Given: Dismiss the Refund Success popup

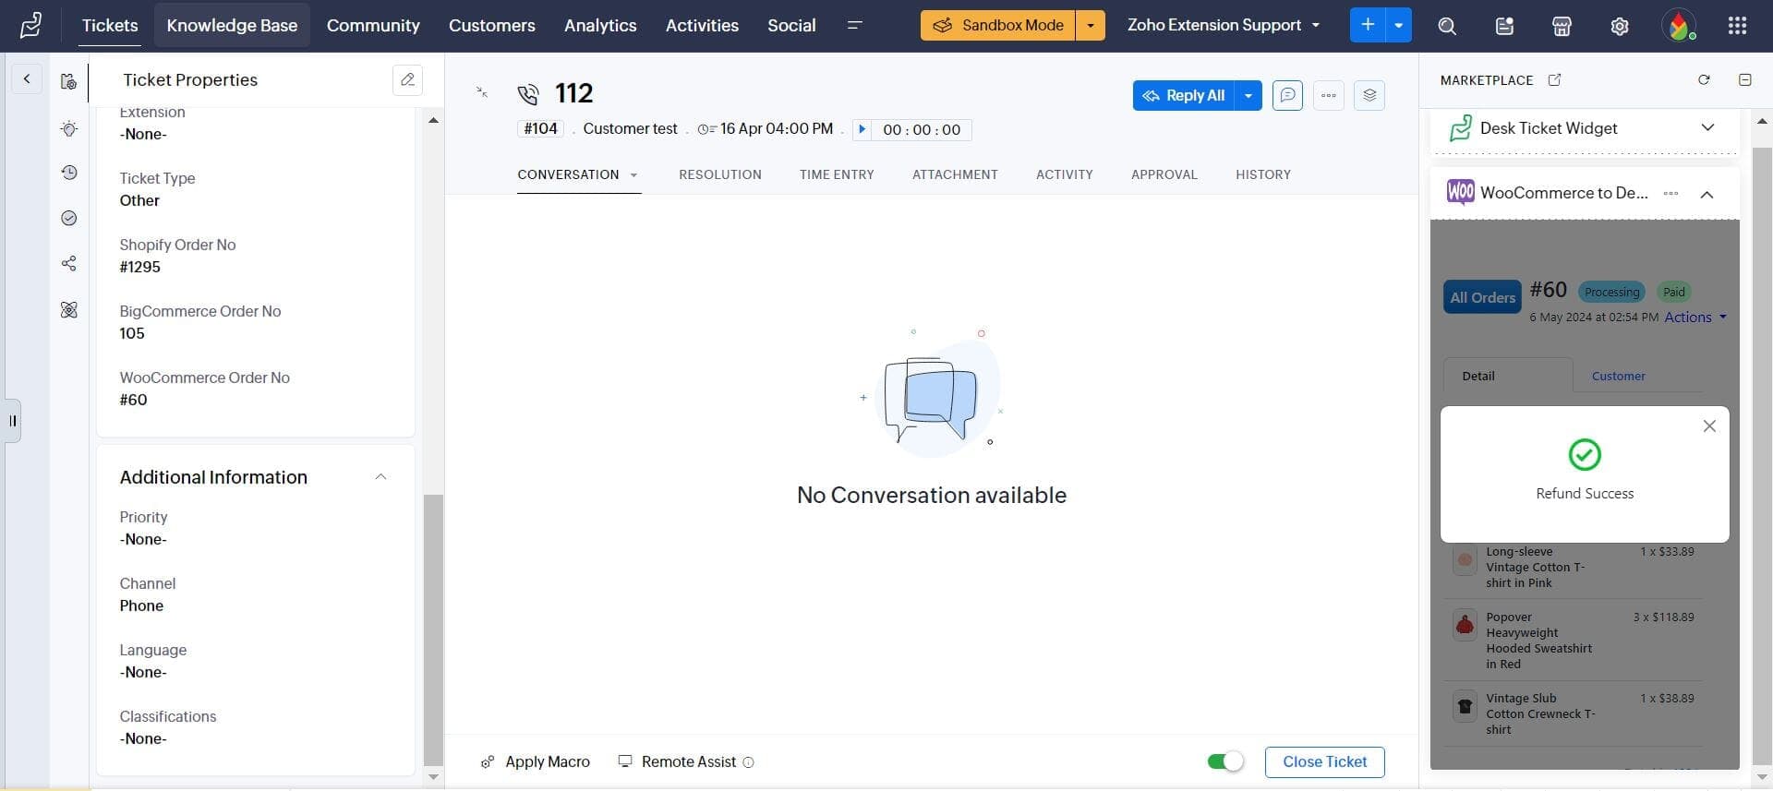Looking at the screenshot, I should coord(1709,426).
